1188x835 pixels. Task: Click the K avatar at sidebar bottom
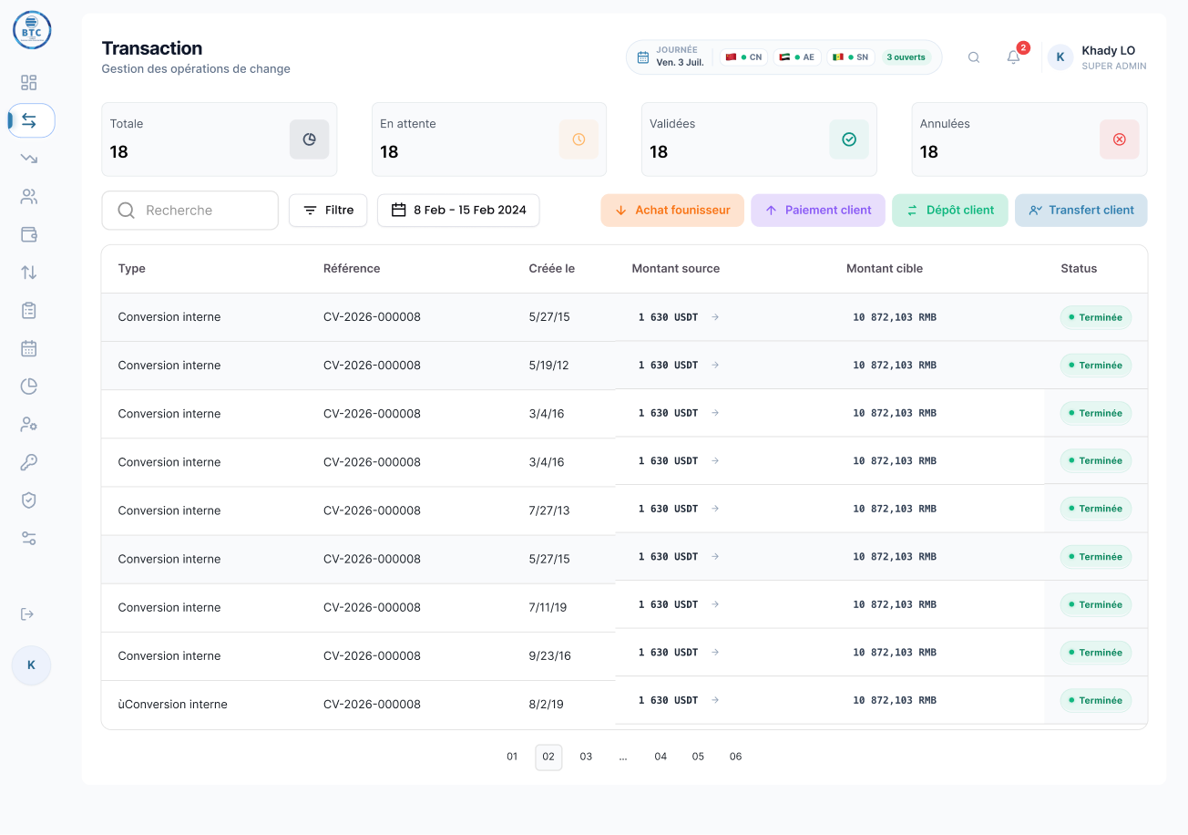pyautogui.click(x=31, y=665)
